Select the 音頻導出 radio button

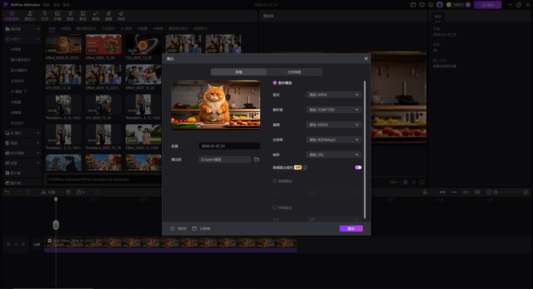tap(275, 181)
